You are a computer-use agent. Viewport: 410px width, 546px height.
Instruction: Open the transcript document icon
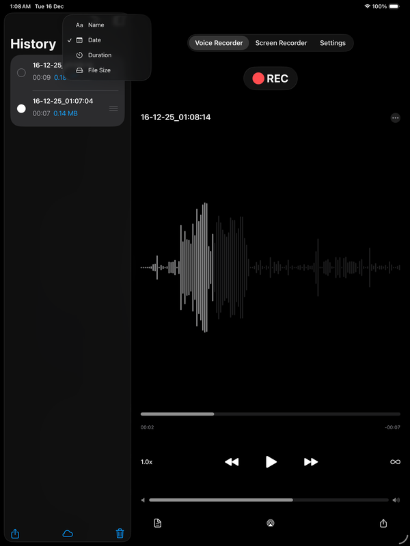click(x=158, y=523)
